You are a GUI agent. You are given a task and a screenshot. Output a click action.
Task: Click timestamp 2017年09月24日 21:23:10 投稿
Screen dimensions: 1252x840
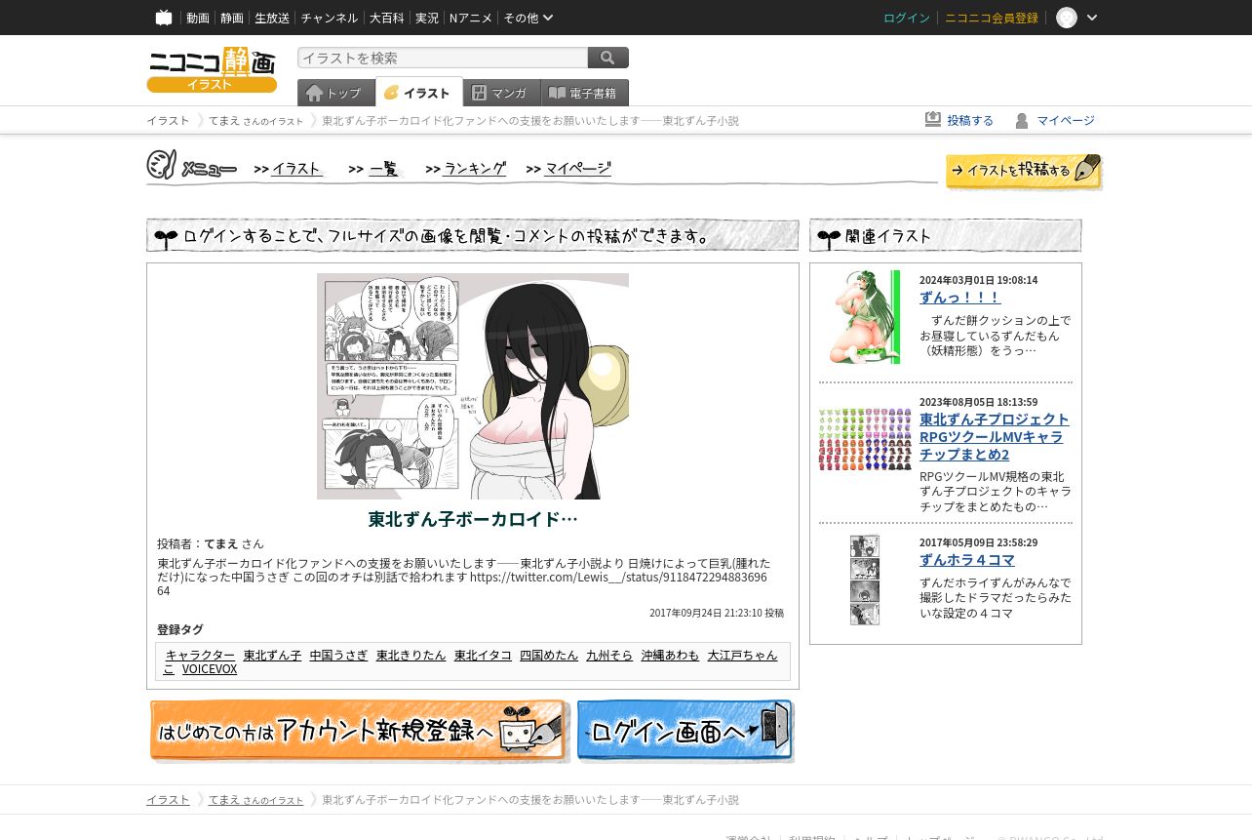click(x=717, y=613)
